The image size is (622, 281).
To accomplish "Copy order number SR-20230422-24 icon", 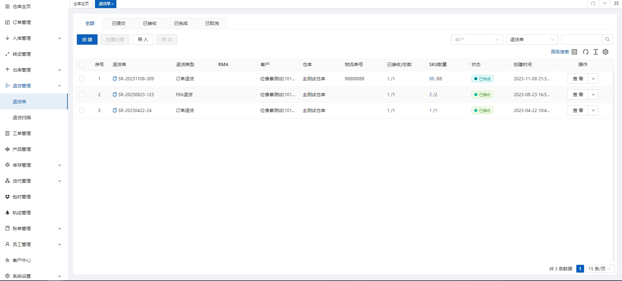I will pos(114,110).
